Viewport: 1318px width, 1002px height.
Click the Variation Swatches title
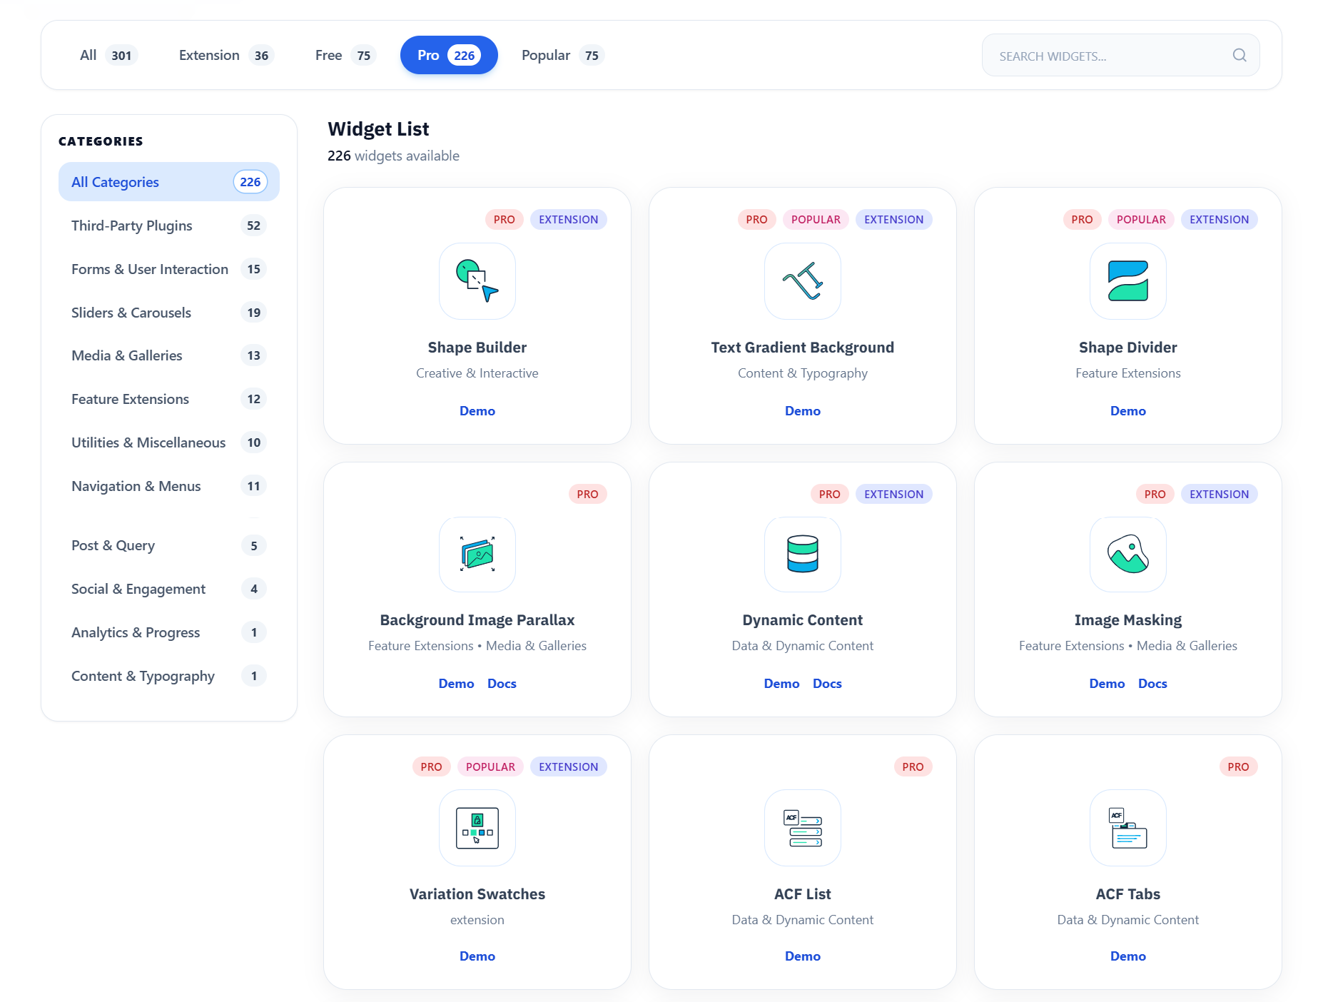point(477,894)
